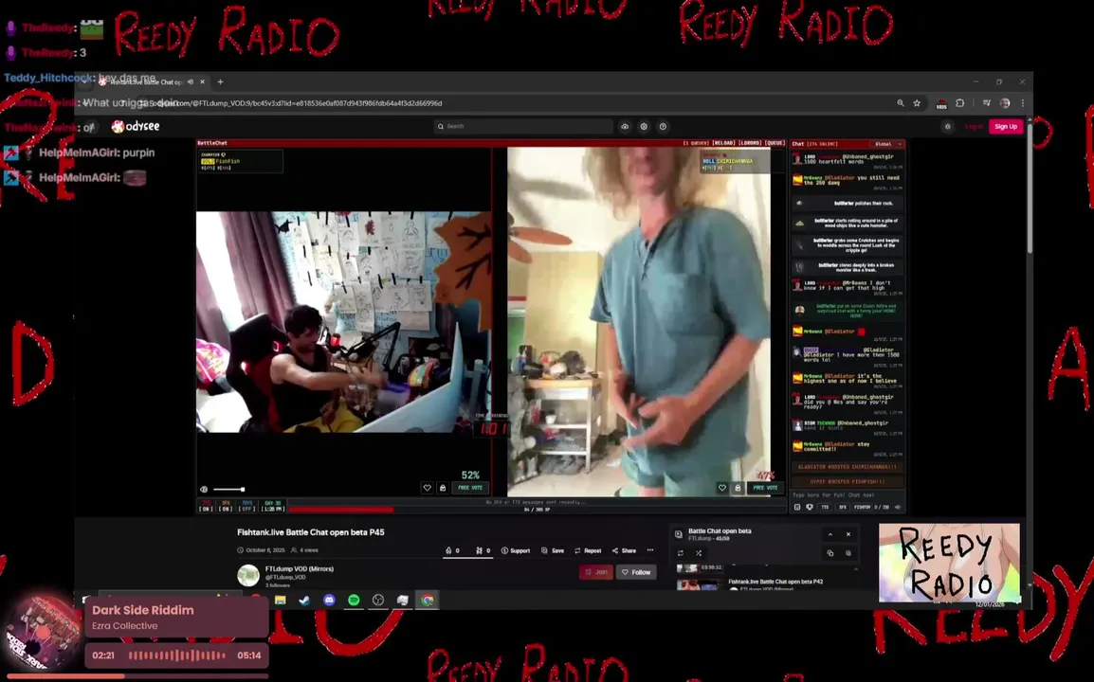Select FISHTOY option in chat bar
The image size is (1094, 682).
pos(863,507)
